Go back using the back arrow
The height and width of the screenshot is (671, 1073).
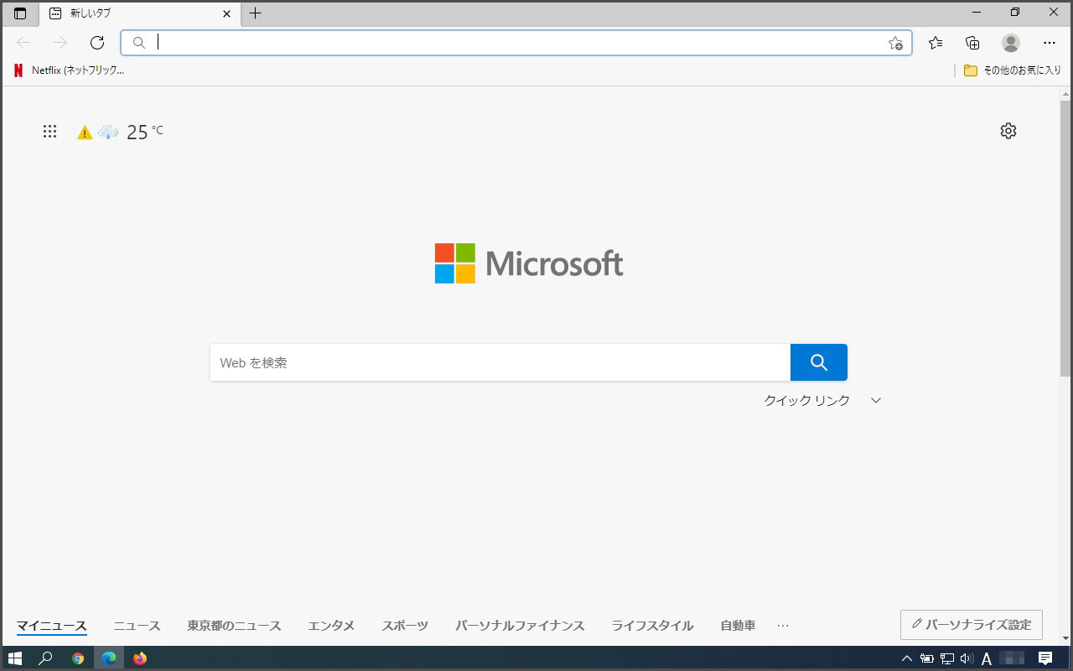point(23,43)
